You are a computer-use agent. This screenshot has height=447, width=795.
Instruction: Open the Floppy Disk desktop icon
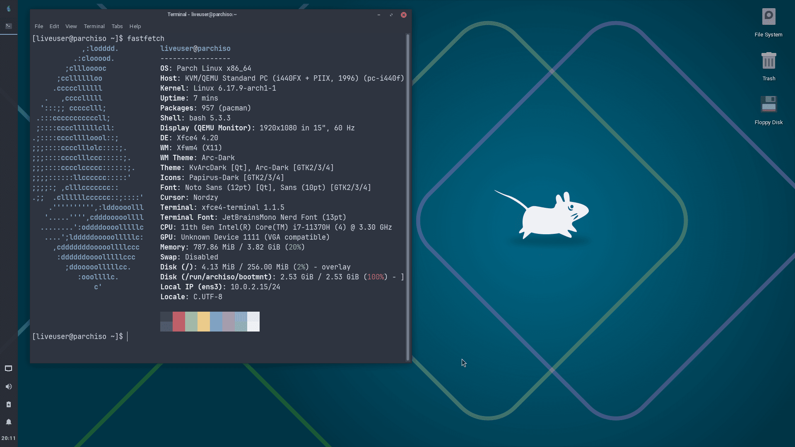(x=768, y=104)
